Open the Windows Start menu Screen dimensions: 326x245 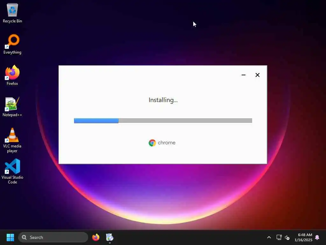[10, 237]
